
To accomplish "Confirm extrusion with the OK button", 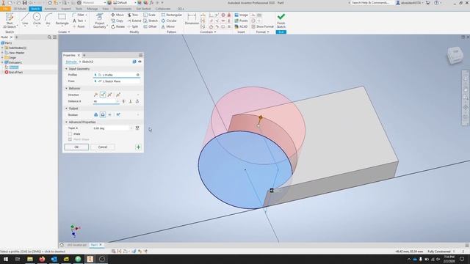I will [x=76, y=147].
